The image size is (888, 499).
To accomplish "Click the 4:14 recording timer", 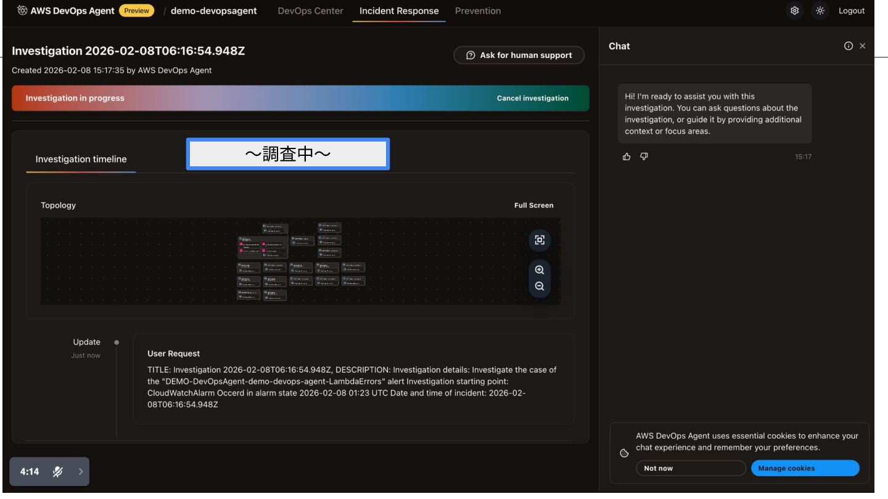I will point(30,472).
